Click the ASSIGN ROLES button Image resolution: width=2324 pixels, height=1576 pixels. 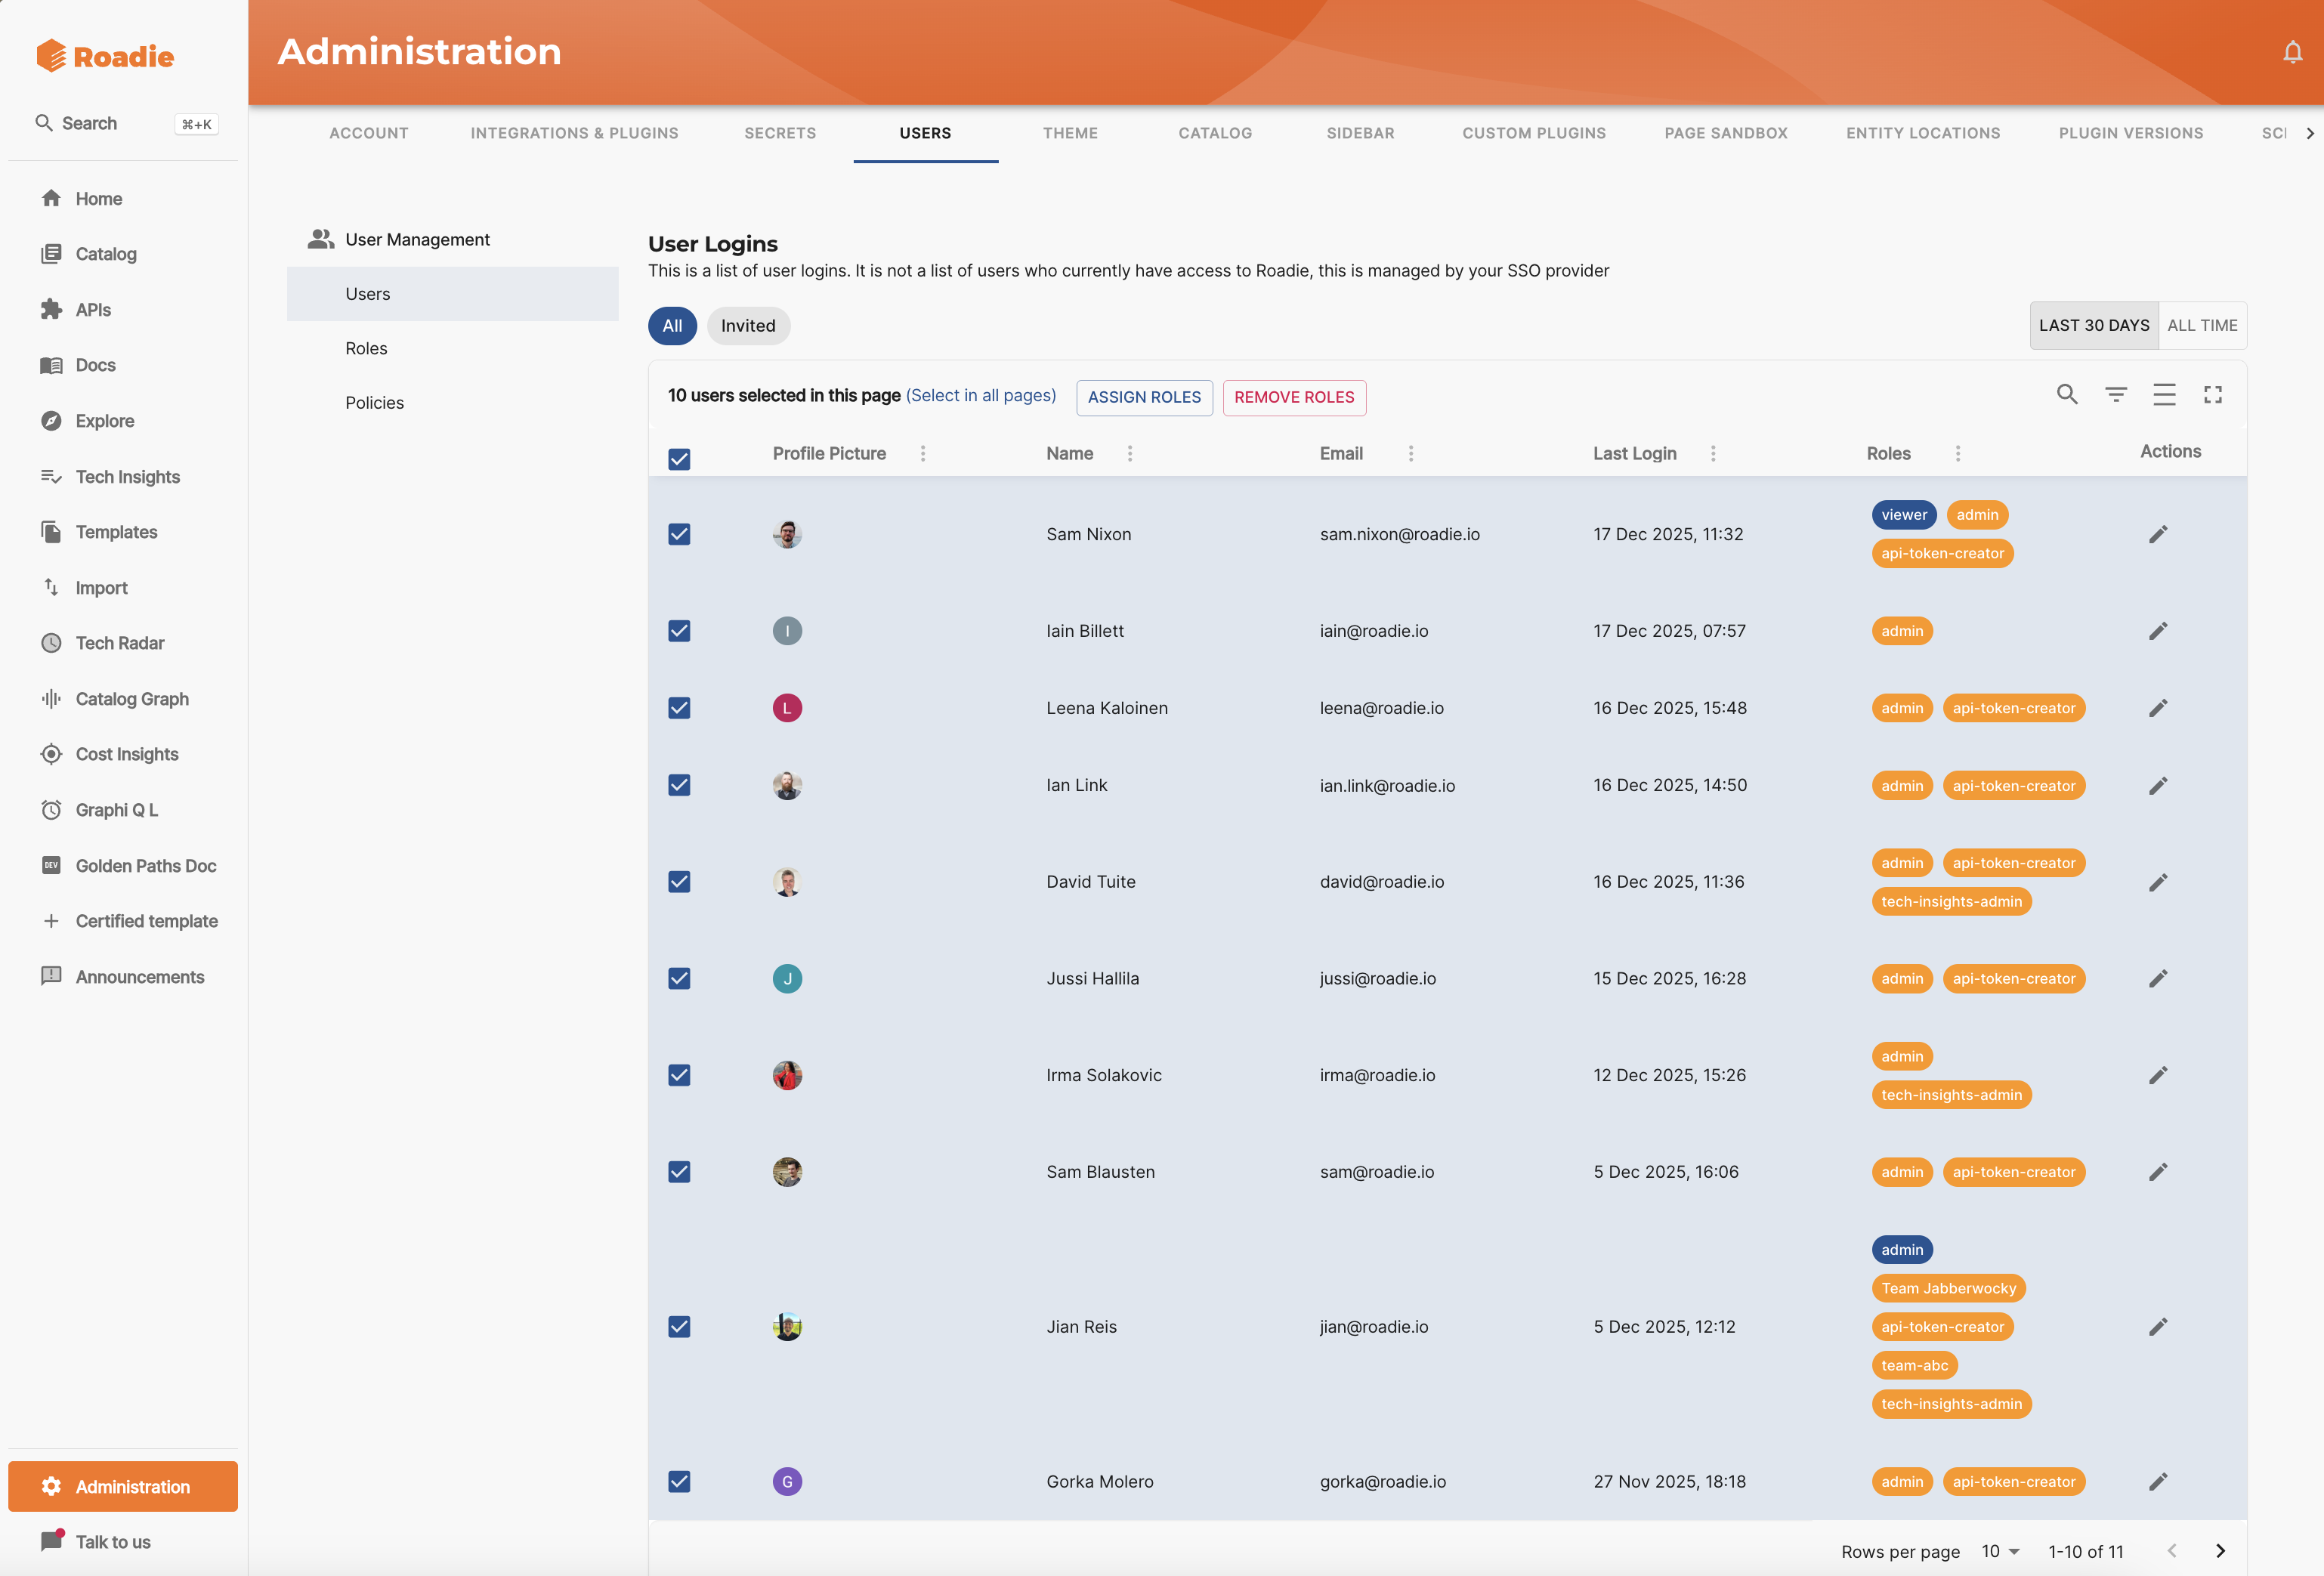coord(1143,397)
